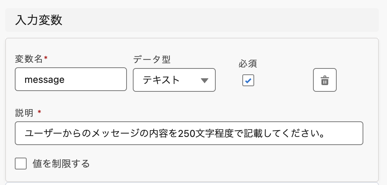This screenshot has width=387, height=185.
Task: Click the 必須 label above the checkbox
Action: click(x=248, y=64)
